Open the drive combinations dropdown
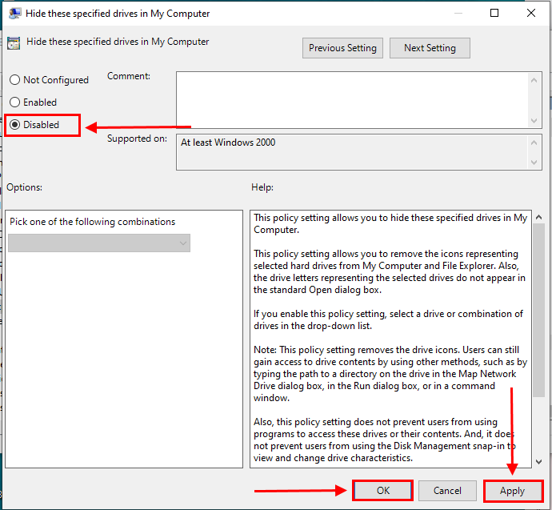 99,243
